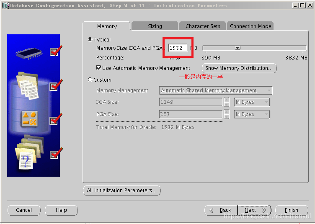Viewport: 315px width, 224px height.
Task: Click the memory size slider thumb
Action: click(x=238, y=48)
